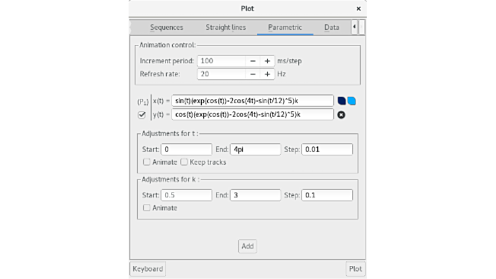Screen dimensions: 496x279
Task: Toggle the P1 curve visibility checkbox
Action: pyautogui.click(x=142, y=115)
